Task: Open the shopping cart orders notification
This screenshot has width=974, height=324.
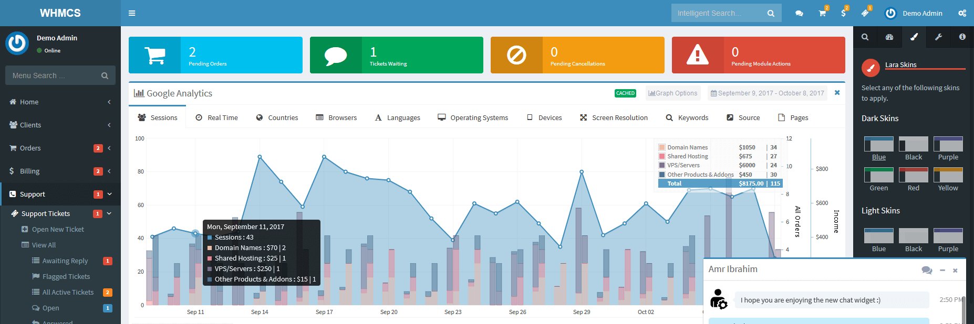Action: 822,13
